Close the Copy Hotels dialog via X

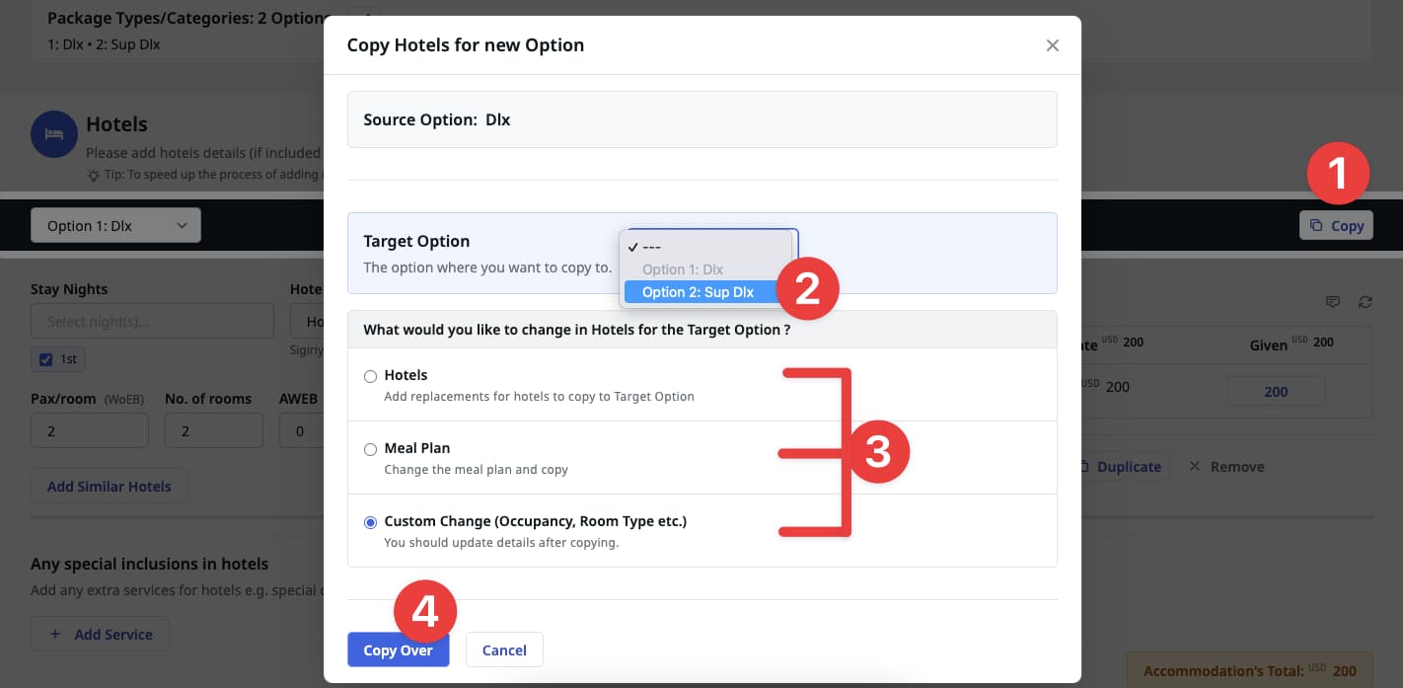click(1052, 45)
